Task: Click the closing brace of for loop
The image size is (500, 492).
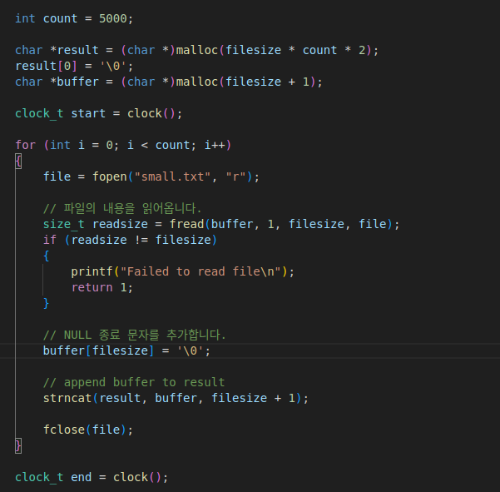Action: coord(18,445)
